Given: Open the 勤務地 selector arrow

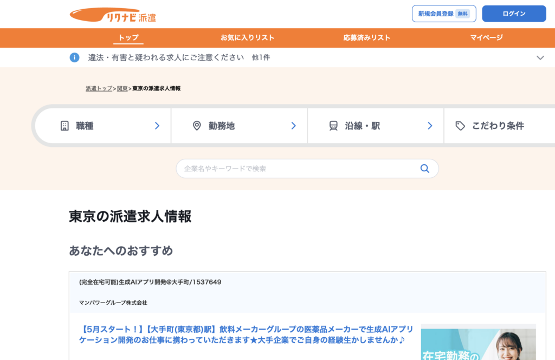Looking at the screenshot, I should click(x=293, y=126).
